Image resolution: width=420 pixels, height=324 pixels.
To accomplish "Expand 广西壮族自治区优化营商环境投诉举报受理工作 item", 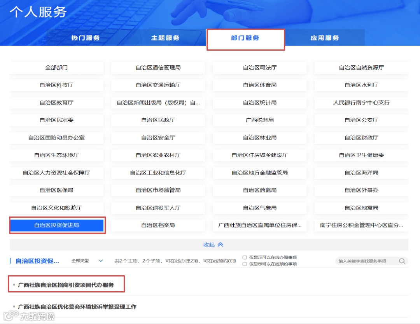I will click(x=77, y=307).
